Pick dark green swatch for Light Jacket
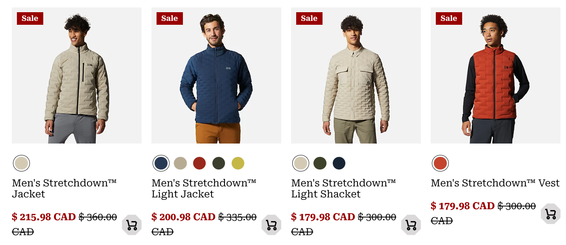Viewport: 566px width, 245px height. 219,163
